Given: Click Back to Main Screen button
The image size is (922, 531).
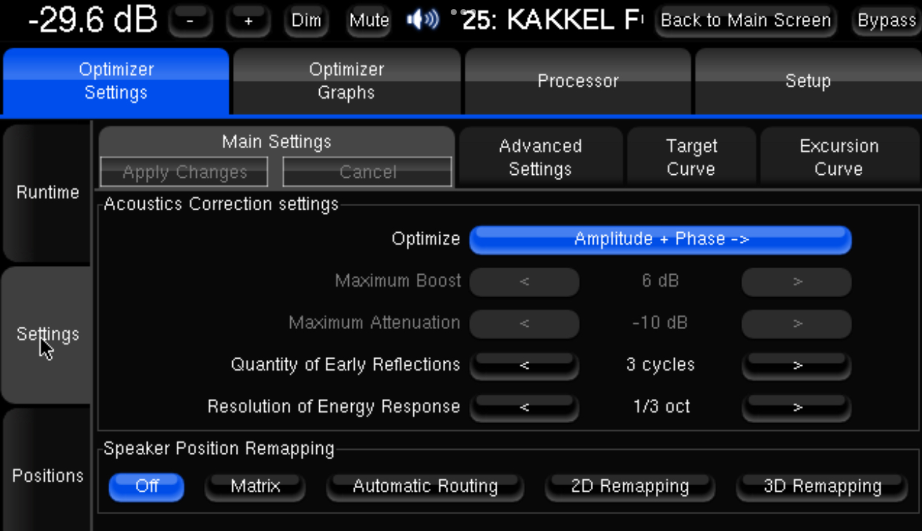Looking at the screenshot, I should tap(745, 20).
